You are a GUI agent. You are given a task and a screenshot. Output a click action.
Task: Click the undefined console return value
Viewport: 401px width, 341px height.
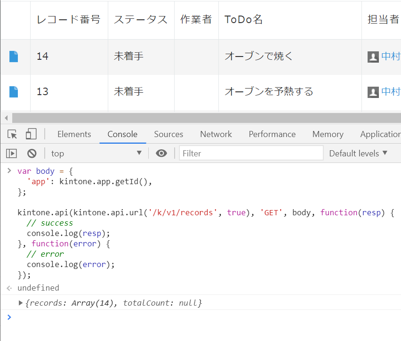tap(39, 288)
